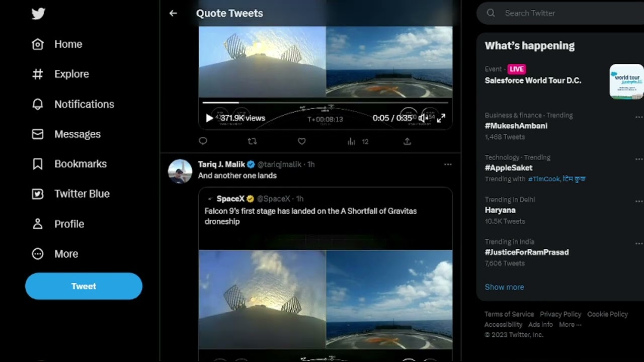This screenshot has height=362, width=644.
Task: Open the Haryana trending topic
Action: (x=500, y=210)
